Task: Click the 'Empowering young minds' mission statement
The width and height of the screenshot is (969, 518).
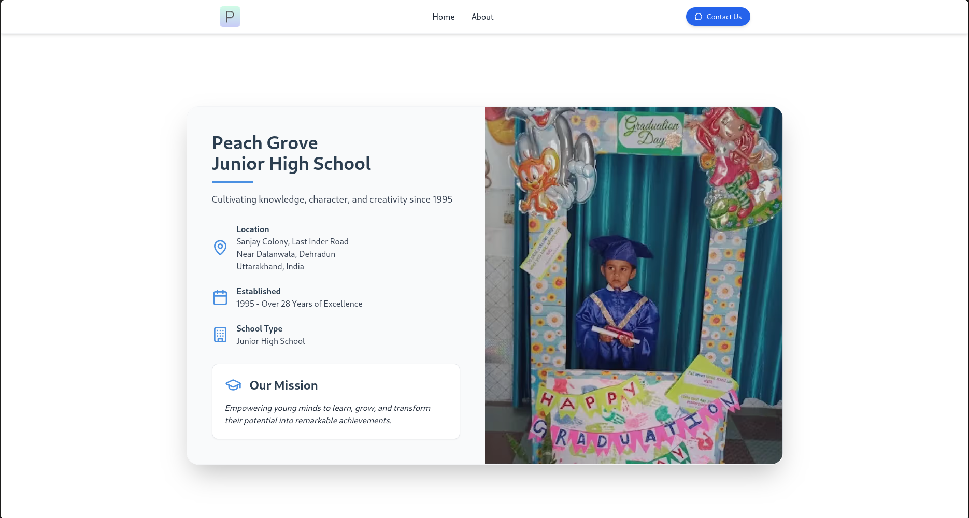Action: click(x=328, y=414)
